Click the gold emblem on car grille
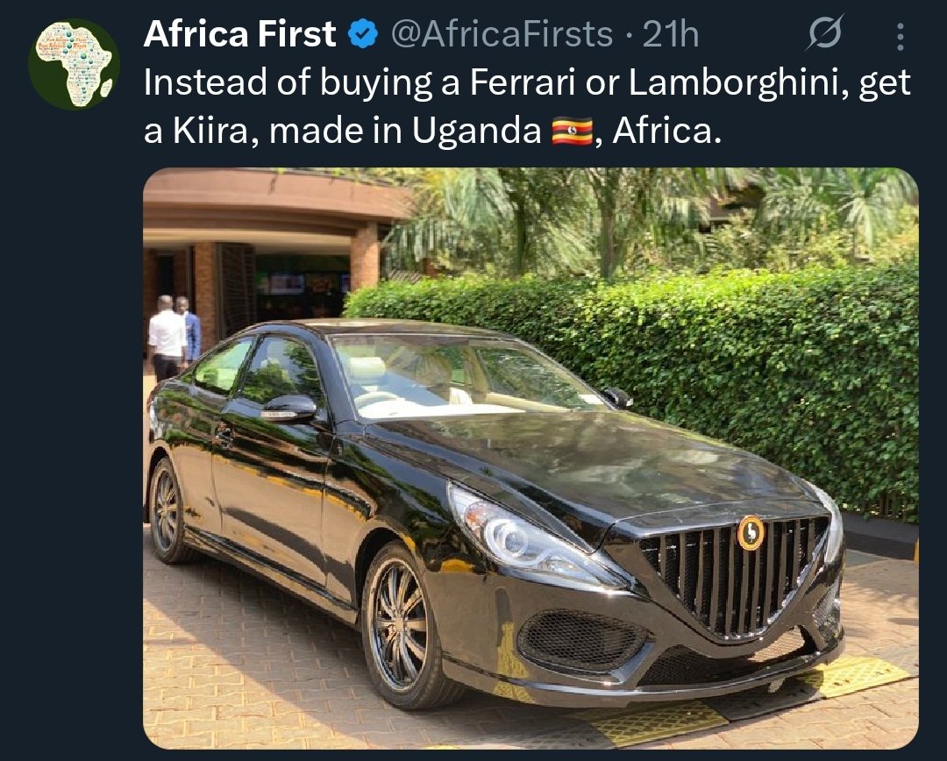 click(751, 533)
